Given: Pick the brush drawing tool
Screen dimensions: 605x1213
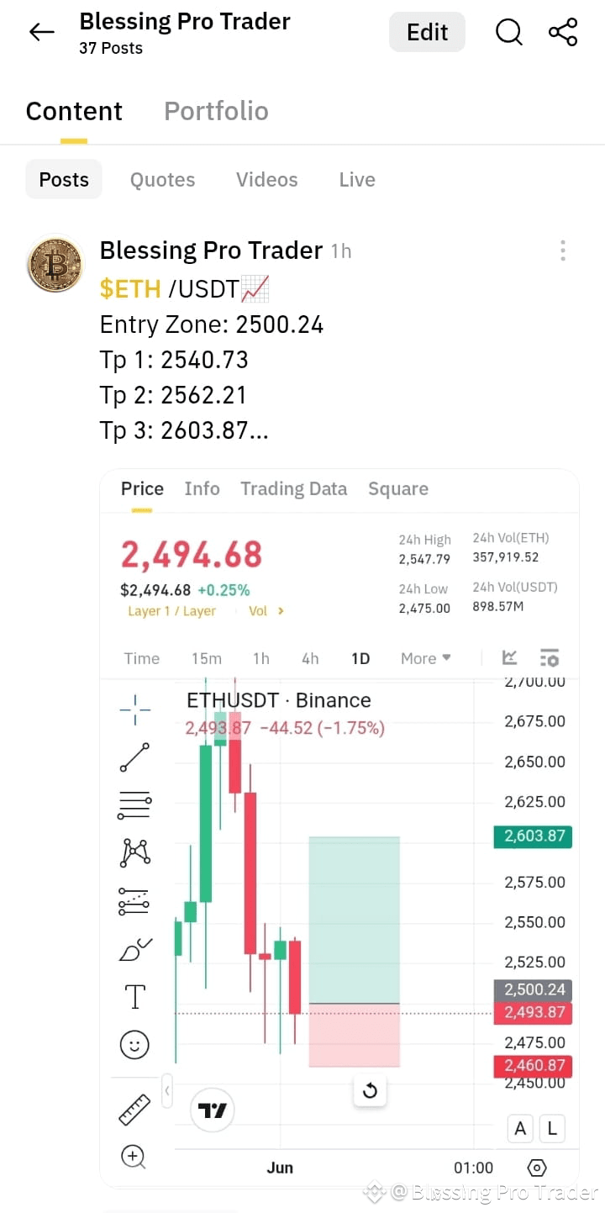Looking at the screenshot, I should tap(134, 950).
